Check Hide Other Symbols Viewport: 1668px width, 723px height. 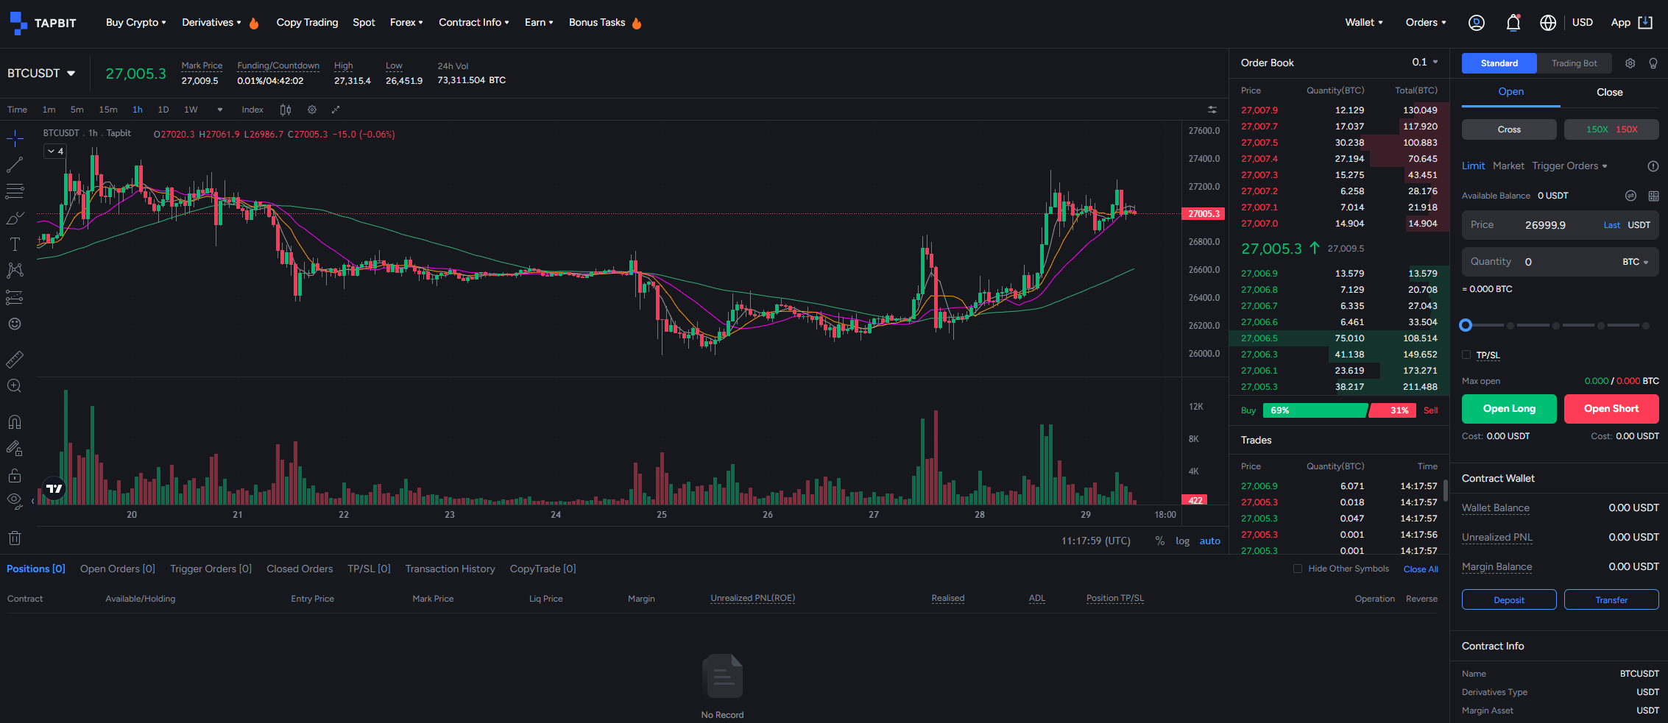[x=1298, y=569]
